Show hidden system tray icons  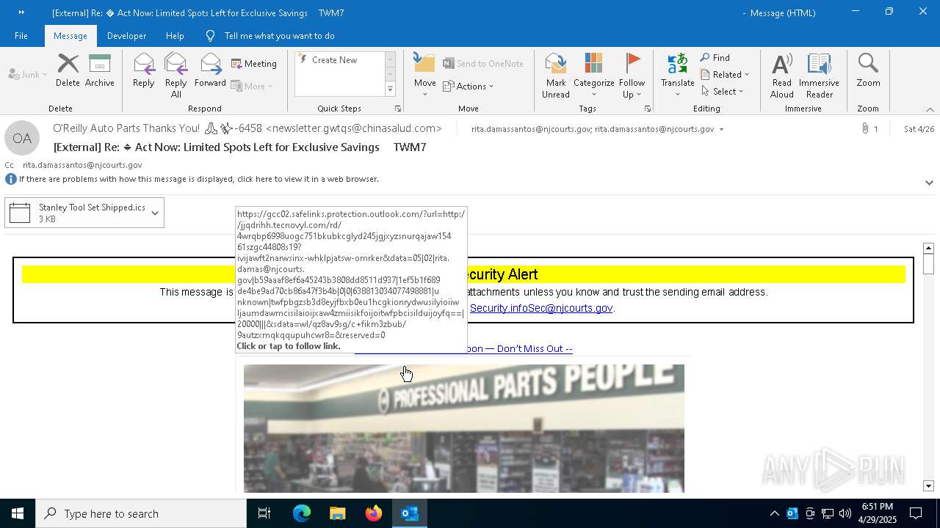(x=774, y=513)
